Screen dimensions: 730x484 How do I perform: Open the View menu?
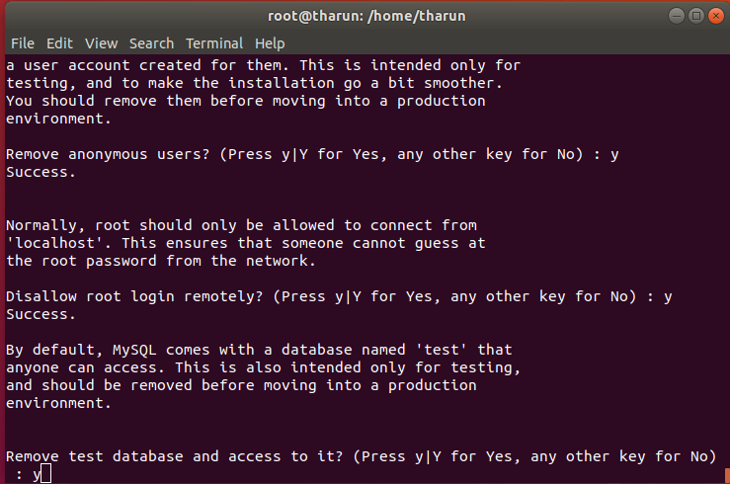[101, 43]
